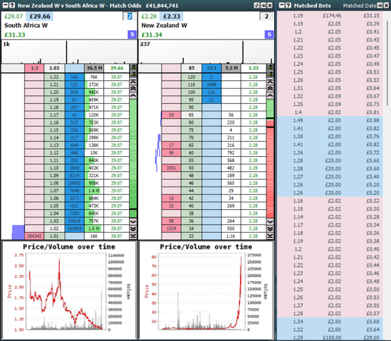Open help icon in Matched Bets panel

[x=288, y=5]
